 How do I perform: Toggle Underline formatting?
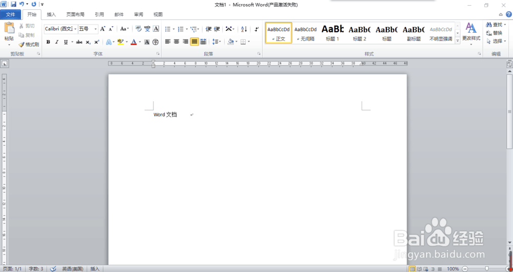(66, 42)
